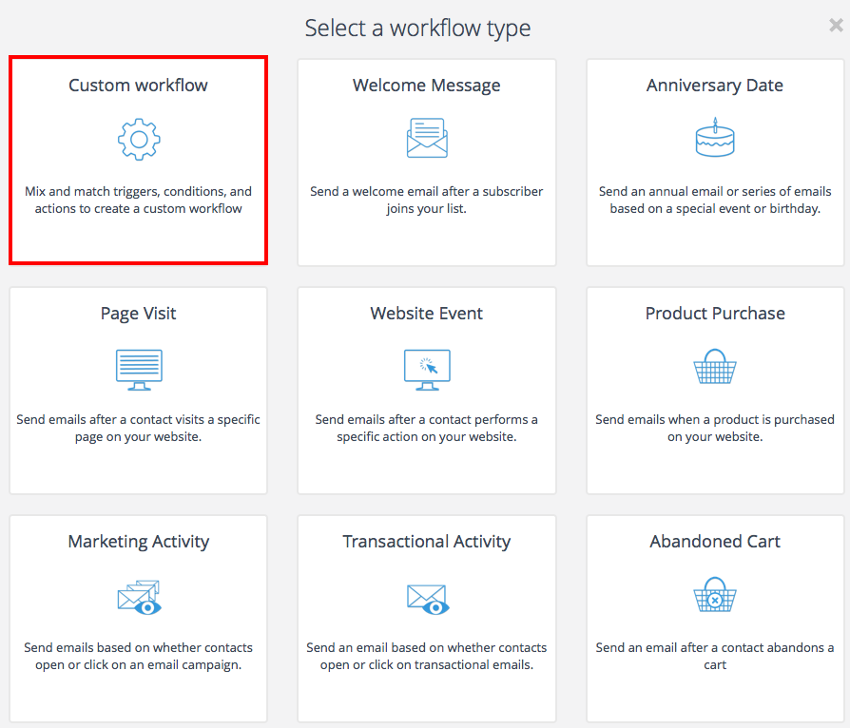Select the Page Visit heading

pyautogui.click(x=139, y=314)
